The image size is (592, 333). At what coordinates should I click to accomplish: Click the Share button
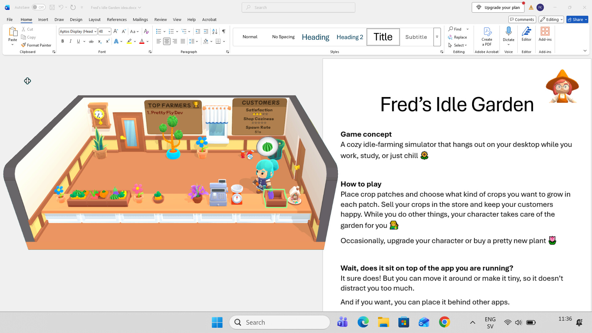click(x=577, y=19)
